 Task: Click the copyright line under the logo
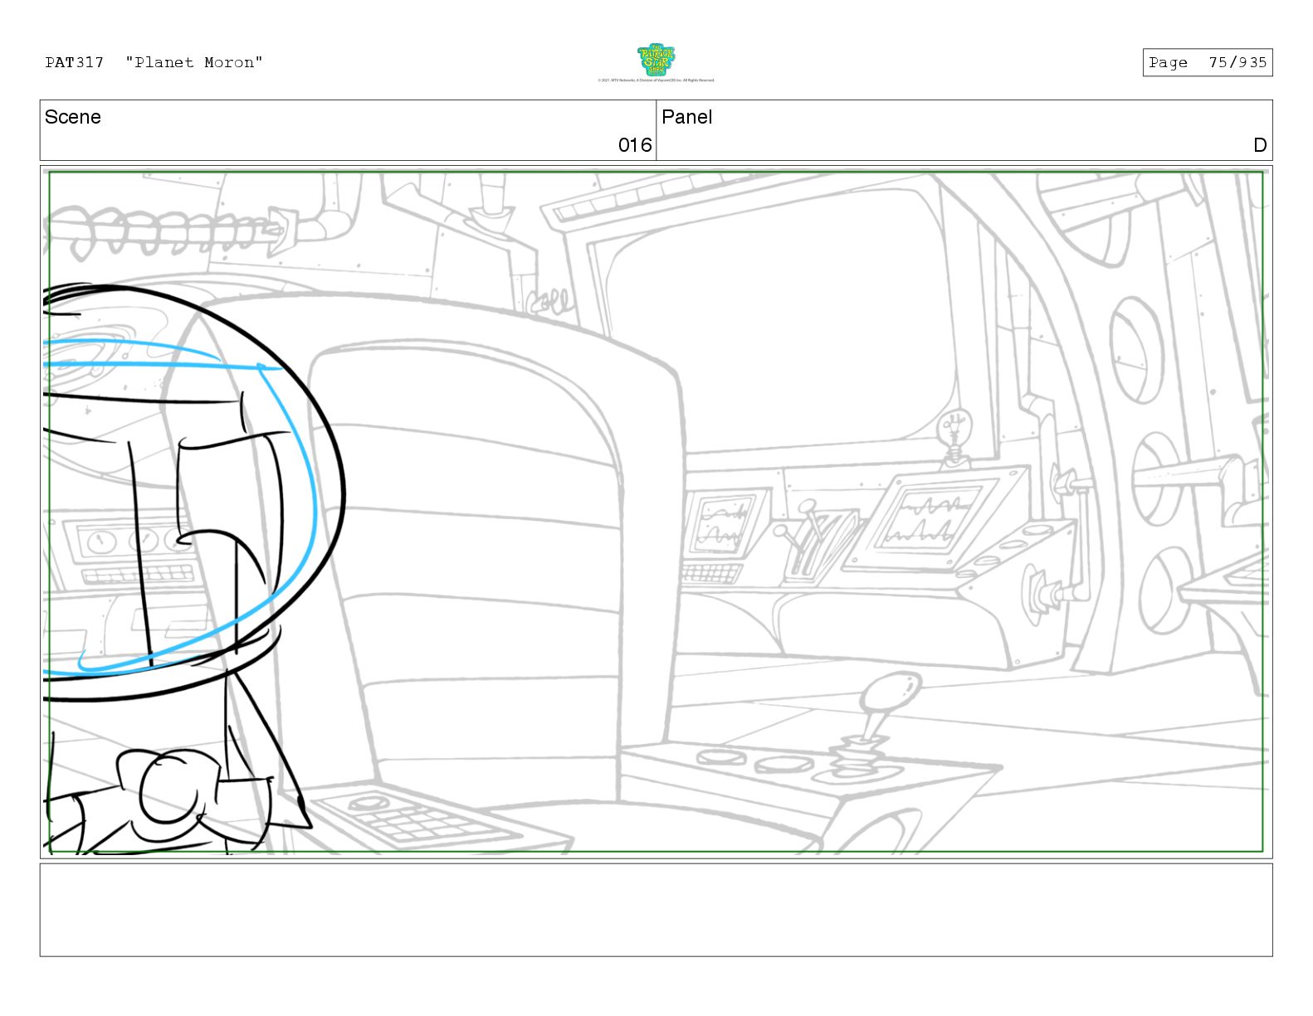pos(656,80)
